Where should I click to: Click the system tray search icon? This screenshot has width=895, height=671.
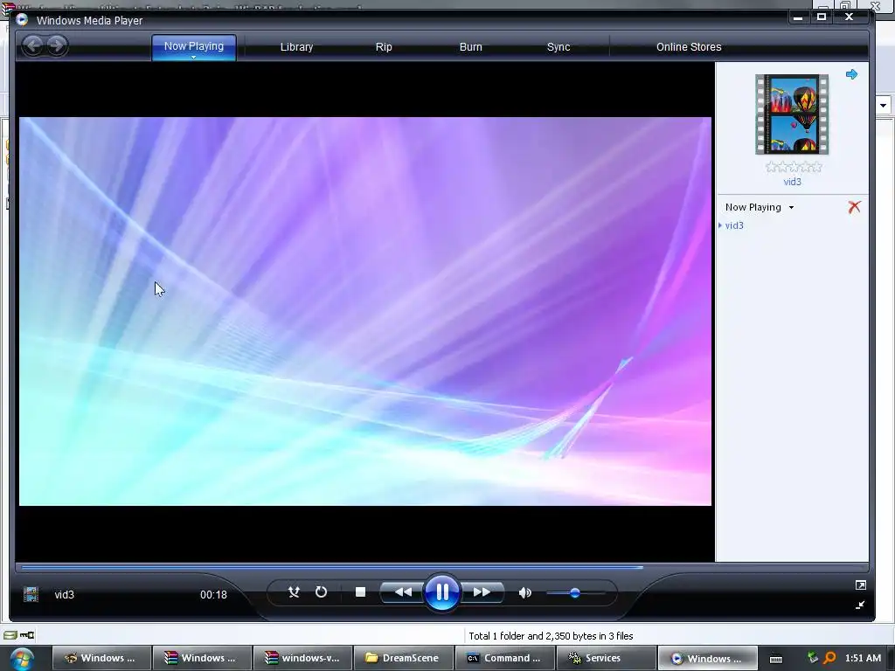coord(829,658)
